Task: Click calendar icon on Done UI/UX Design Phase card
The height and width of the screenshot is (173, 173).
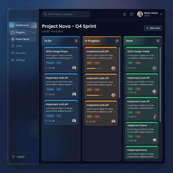Action: click(x=128, y=68)
